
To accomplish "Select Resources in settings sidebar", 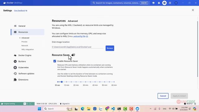I will click(x=28, y=32).
